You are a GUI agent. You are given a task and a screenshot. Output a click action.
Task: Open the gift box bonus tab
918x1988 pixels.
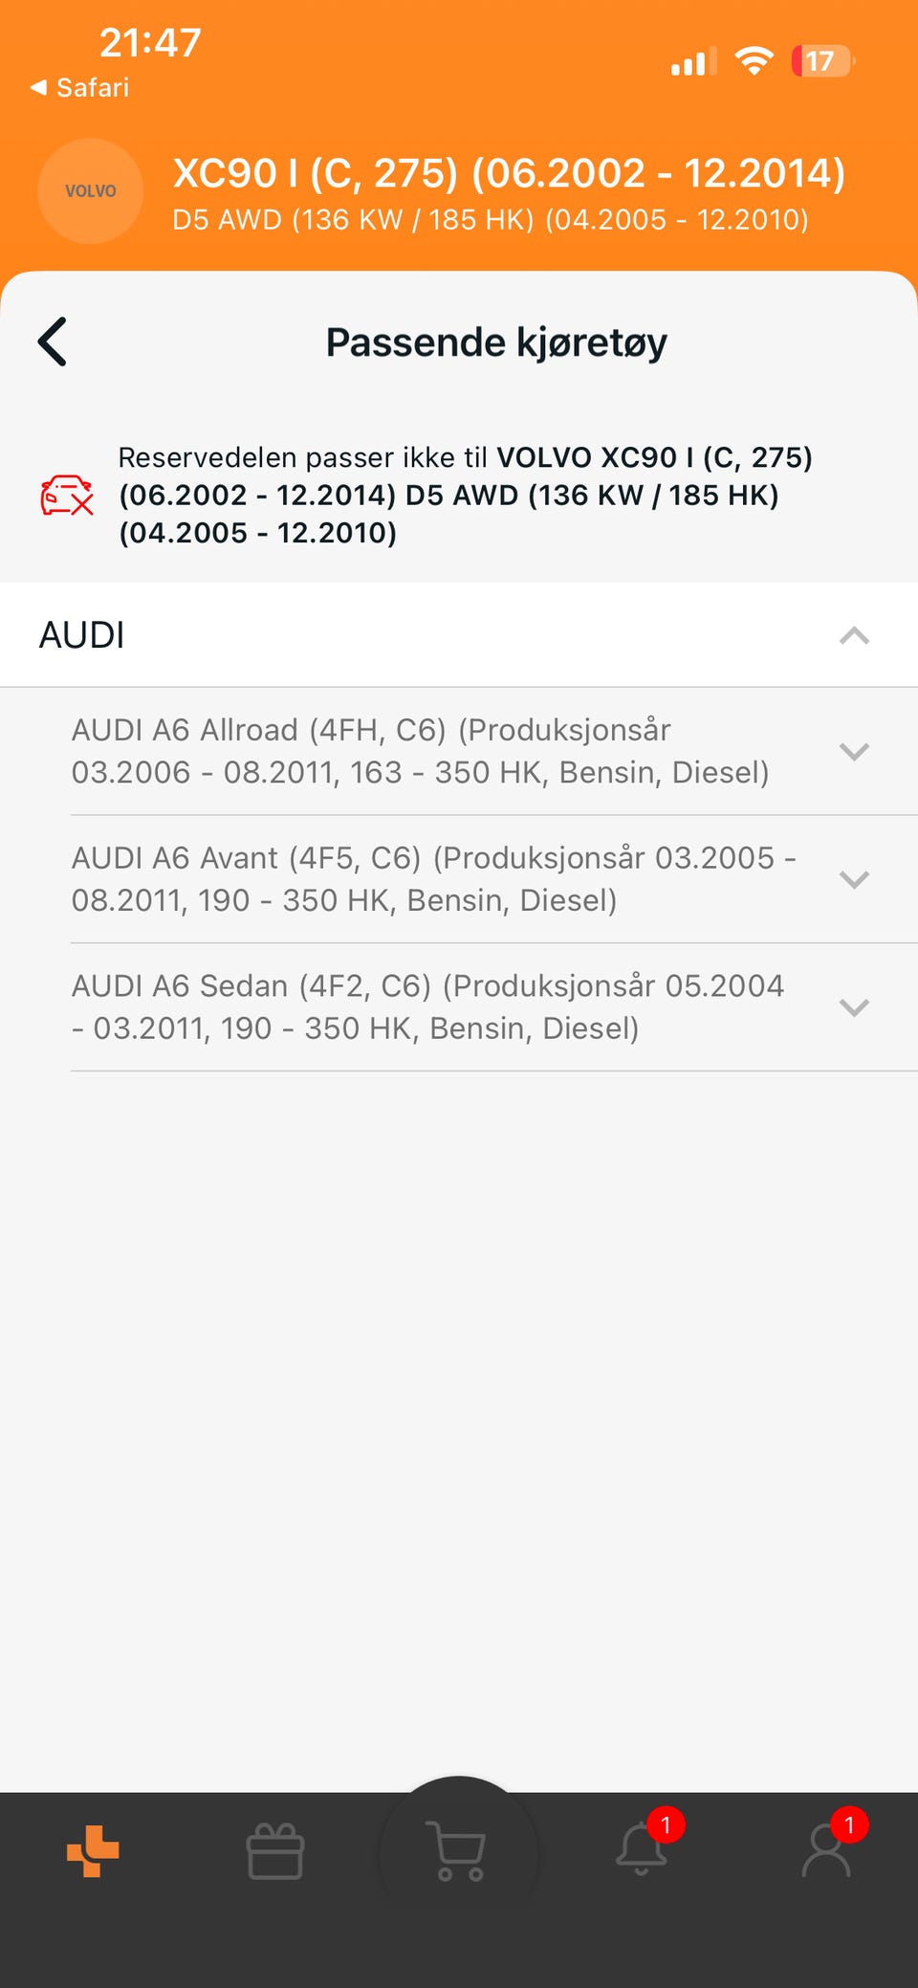point(275,1850)
